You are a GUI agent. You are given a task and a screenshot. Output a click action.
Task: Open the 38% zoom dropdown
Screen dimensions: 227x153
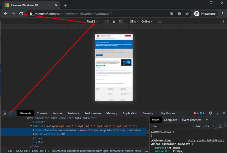pos(134,22)
